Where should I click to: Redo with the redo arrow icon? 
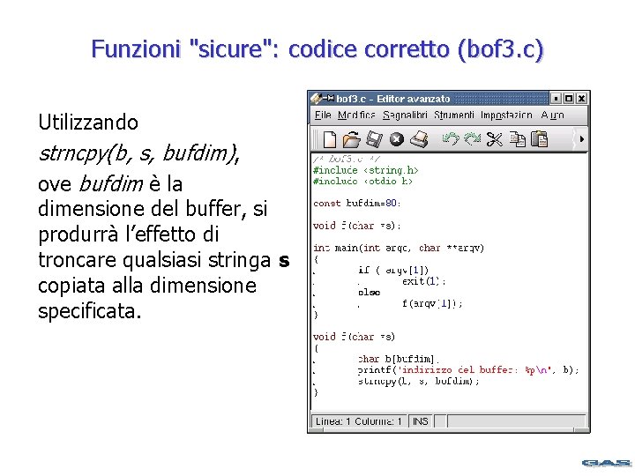point(472,139)
